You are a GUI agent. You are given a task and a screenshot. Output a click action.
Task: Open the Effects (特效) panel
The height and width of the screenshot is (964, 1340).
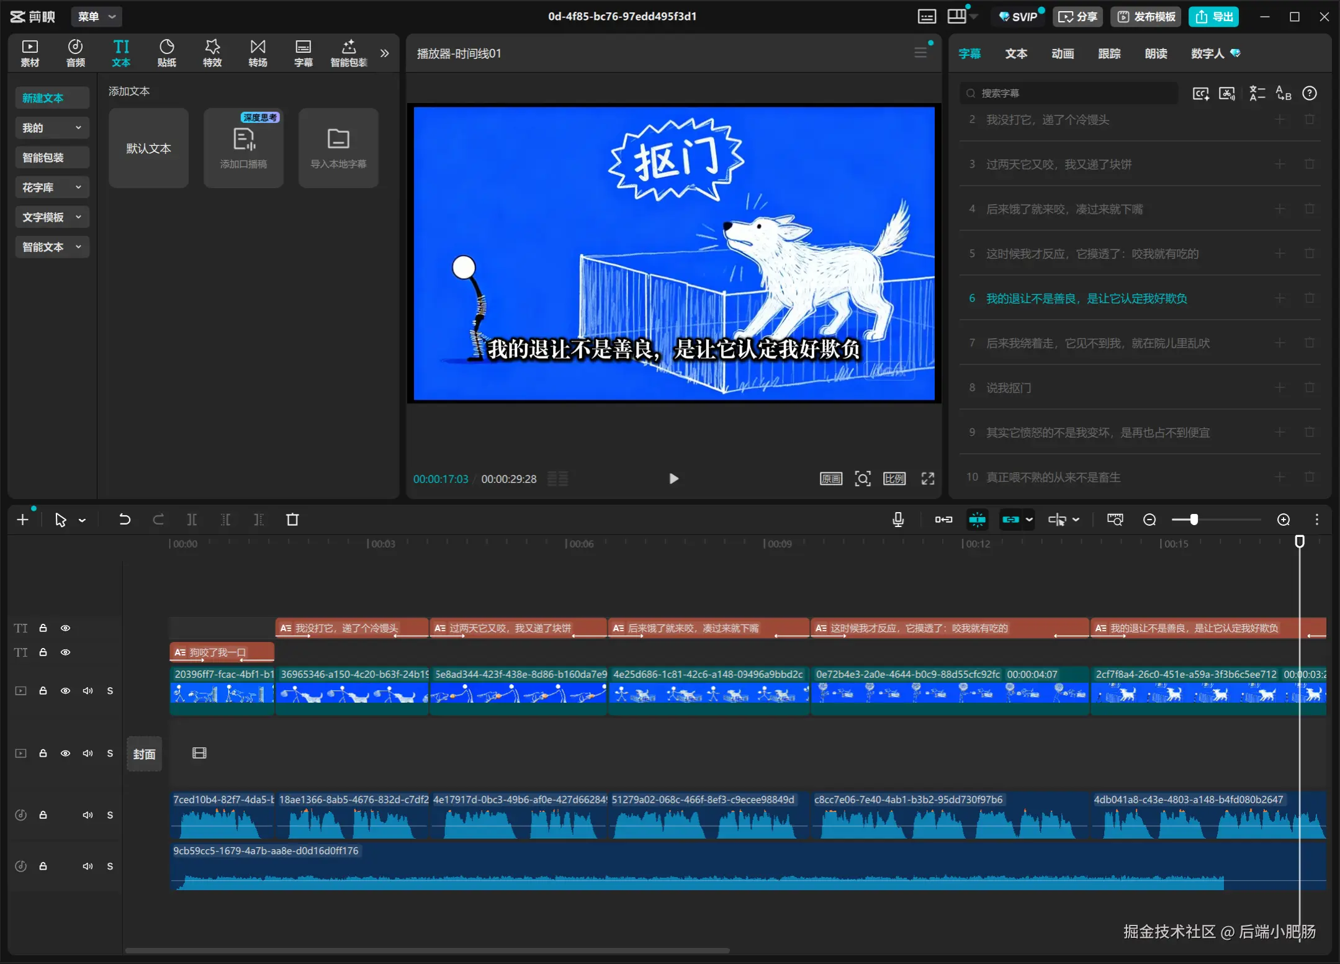212,53
